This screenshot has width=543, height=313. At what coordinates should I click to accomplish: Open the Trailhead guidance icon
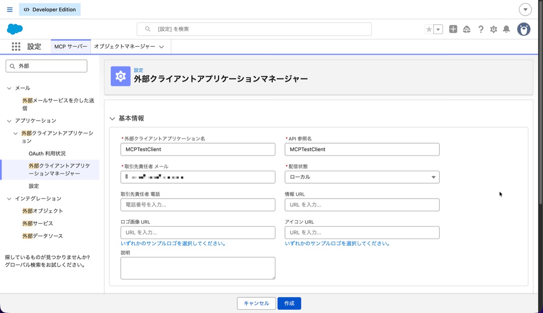(467, 29)
